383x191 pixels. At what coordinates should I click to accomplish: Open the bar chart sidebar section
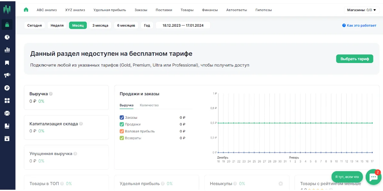point(7,50)
